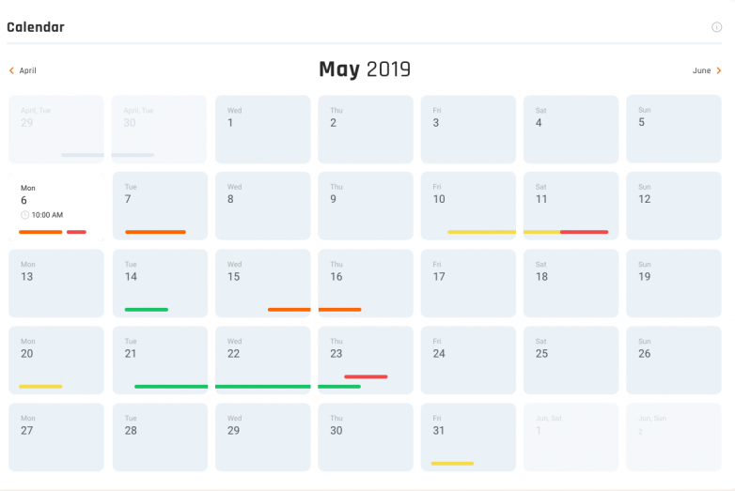Select the yellow event bar on Friday 10
The width and height of the screenshot is (735, 491).
481,232
